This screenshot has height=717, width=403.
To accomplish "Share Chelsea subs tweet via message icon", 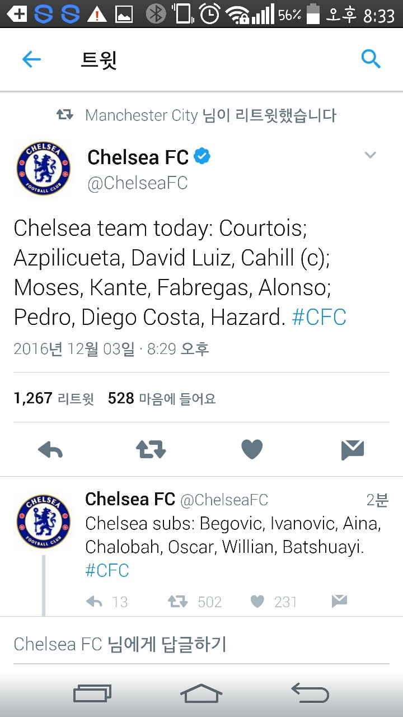I will click(339, 602).
